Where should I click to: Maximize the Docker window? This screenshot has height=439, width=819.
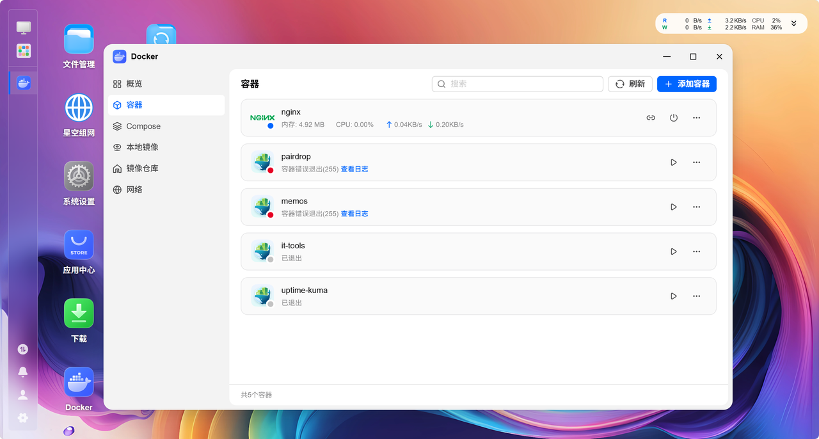tap(693, 56)
